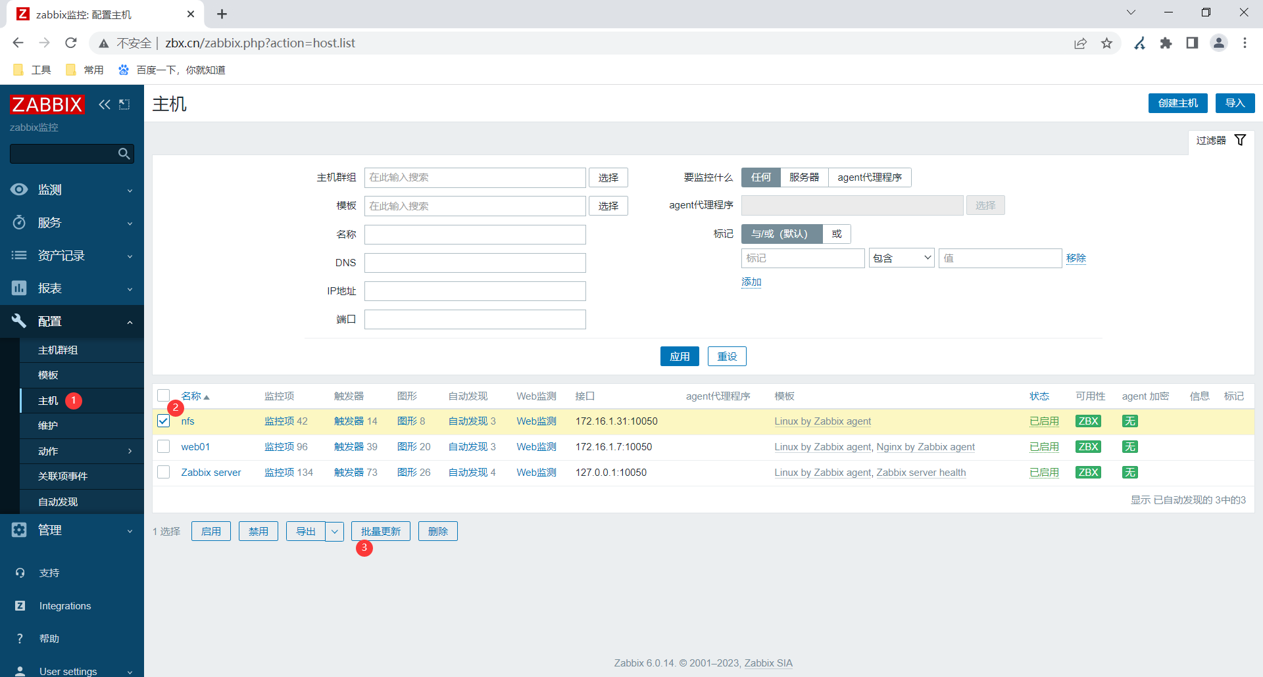Image resolution: width=1263 pixels, height=677 pixels.
Task: Click ZBX availability badge for Zabbix server
Action: [x=1088, y=473]
